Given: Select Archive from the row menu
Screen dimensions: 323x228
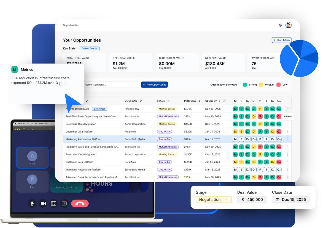Looking at the screenshot, I should [287, 116].
